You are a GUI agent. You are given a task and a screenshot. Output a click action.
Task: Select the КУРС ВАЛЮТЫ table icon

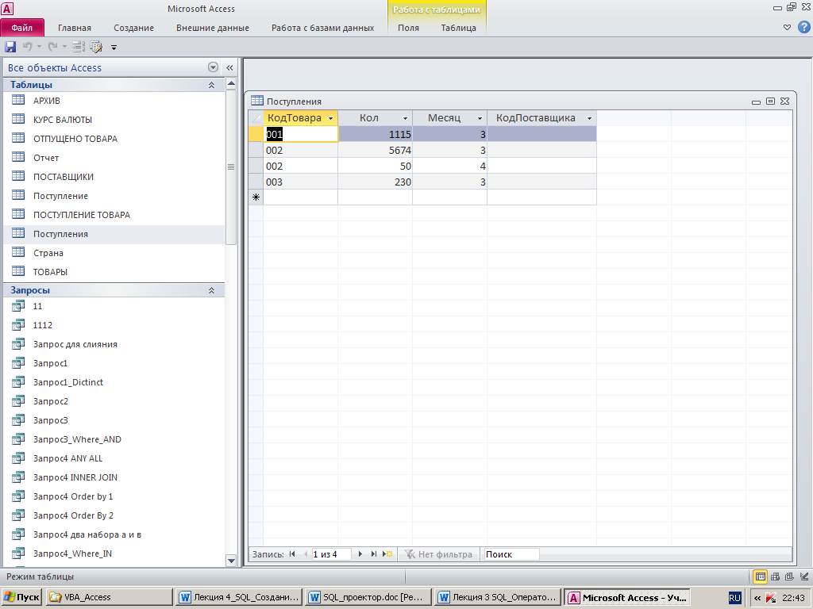coord(18,119)
